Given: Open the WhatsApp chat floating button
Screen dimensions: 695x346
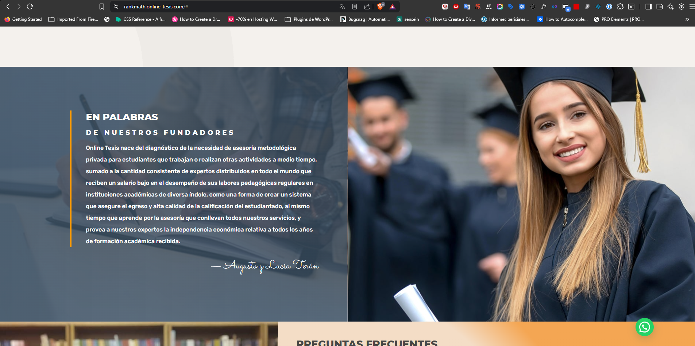Looking at the screenshot, I should [x=644, y=327].
